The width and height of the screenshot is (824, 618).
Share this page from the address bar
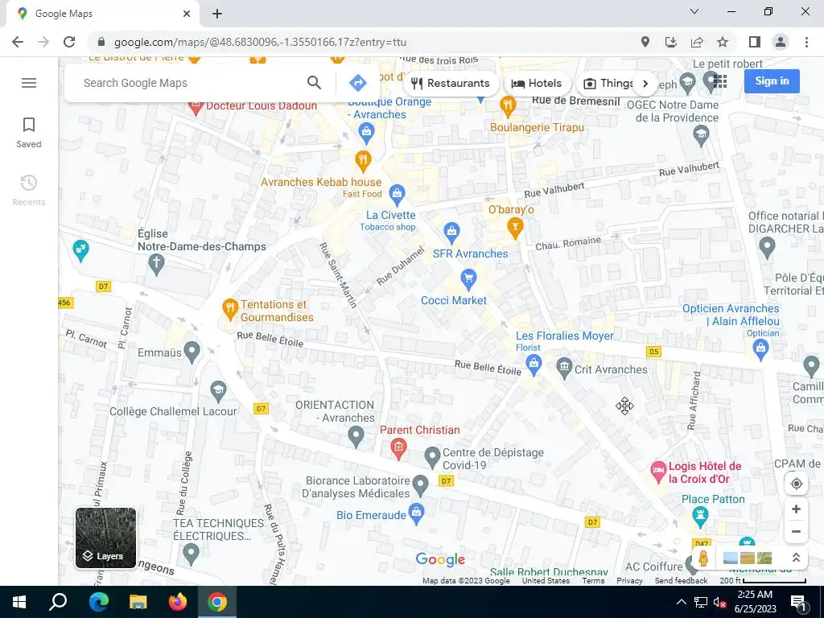(x=697, y=42)
